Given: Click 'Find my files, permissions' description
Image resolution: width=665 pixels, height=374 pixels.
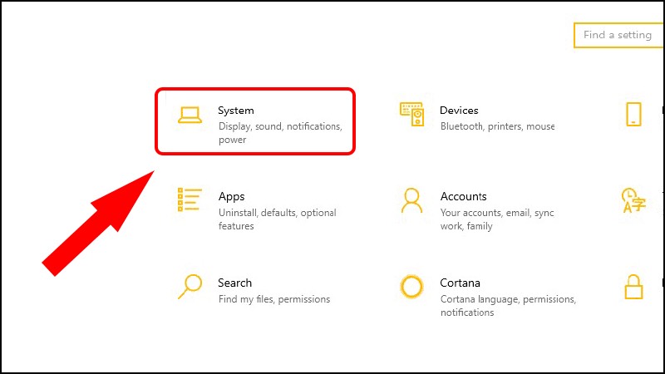Looking at the screenshot, I should [273, 299].
